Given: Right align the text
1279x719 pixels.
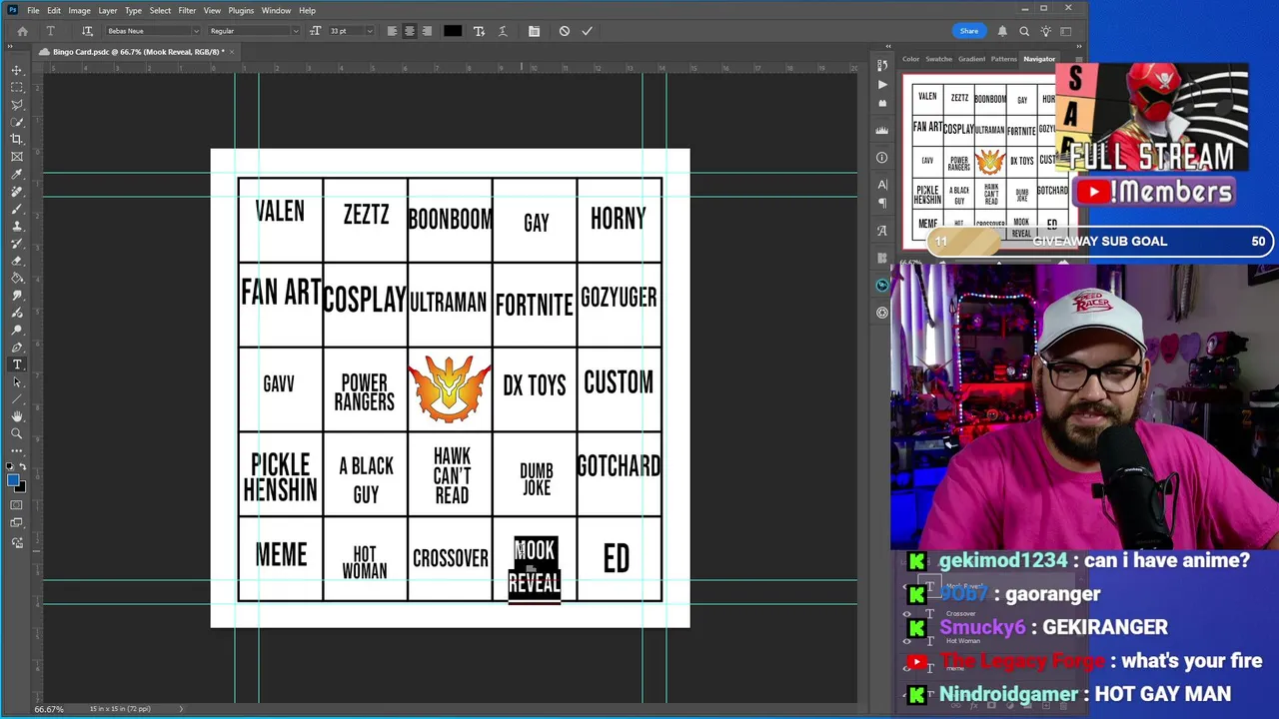Looking at the screenshot, I should click(427, 31).
